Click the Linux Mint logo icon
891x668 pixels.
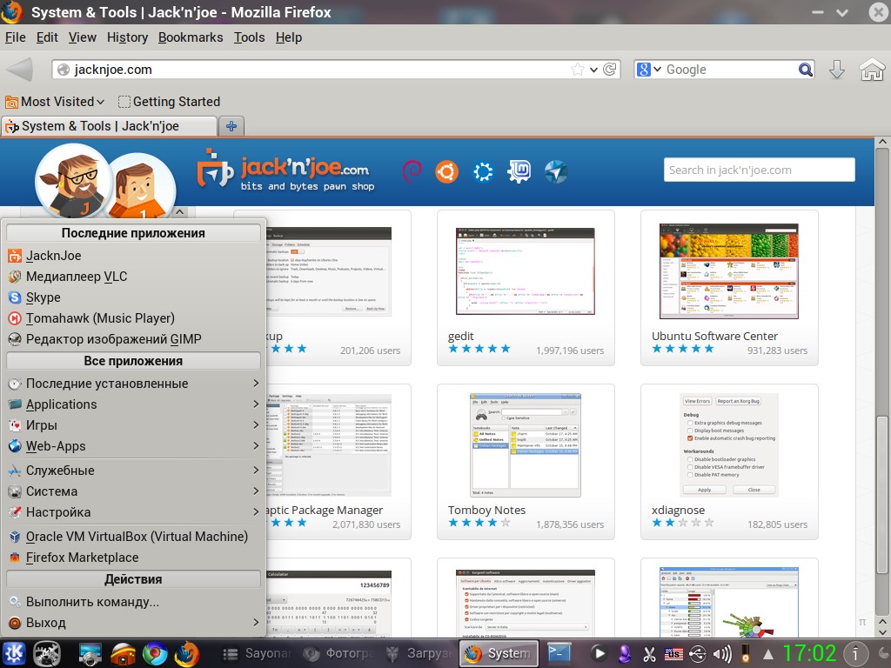pyautogui.click(x=519, y=171)
